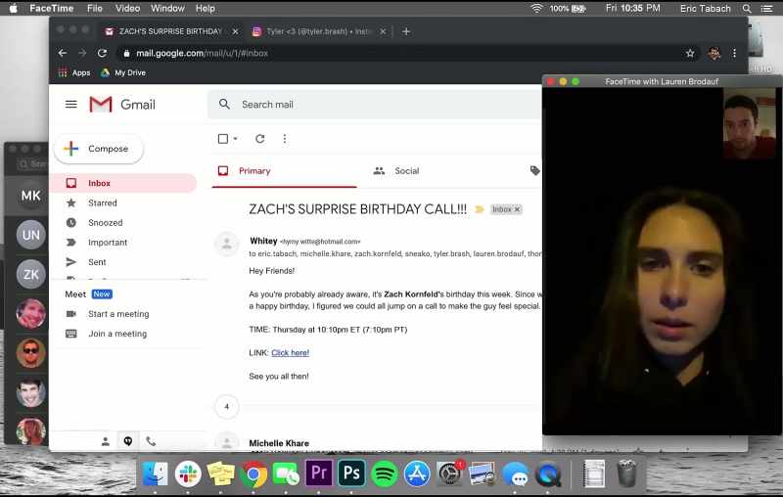Remove the Inbox label from conversation
This screenshot has width=783, height=497.
pos(518,209)
